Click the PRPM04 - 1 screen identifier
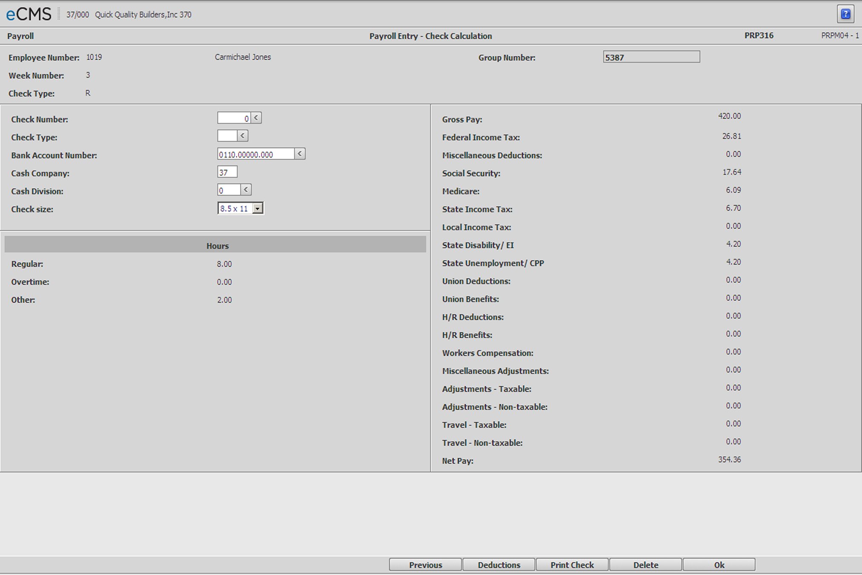The height and width of the screenshot is (575, 862). tap(840, 36)
